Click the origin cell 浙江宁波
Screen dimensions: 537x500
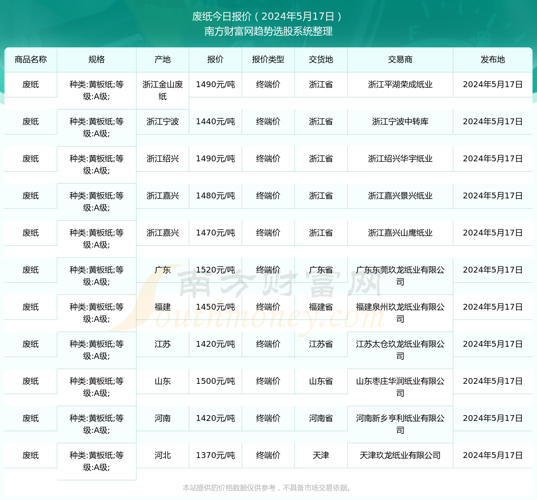(162, 122)
